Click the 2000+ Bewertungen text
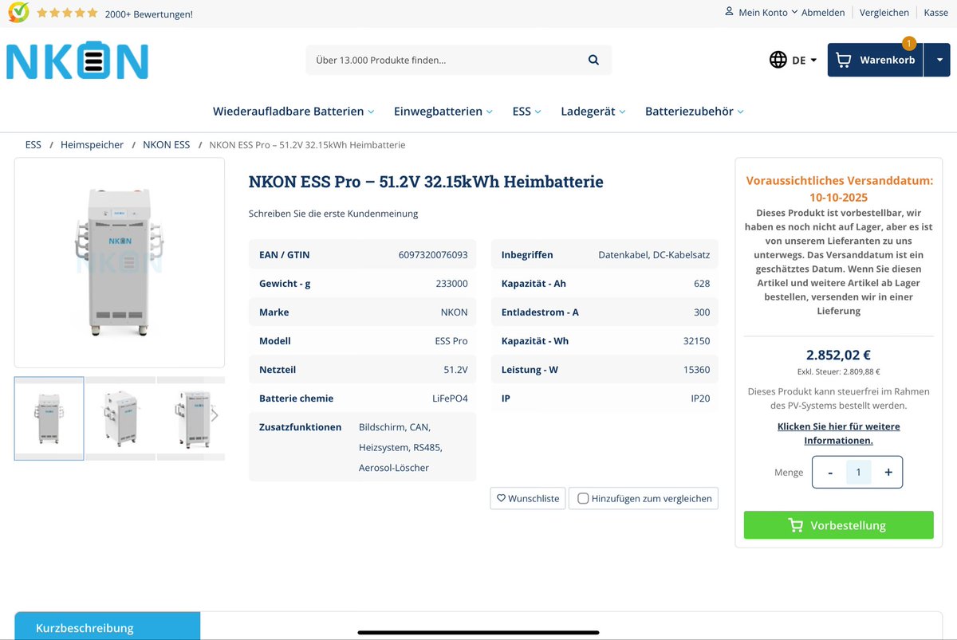The width and height of the screenshot is (957, 640). click(x=148, y=14)
